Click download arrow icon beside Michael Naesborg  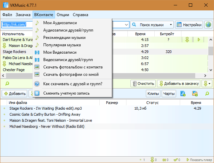(x=4, y=64)
